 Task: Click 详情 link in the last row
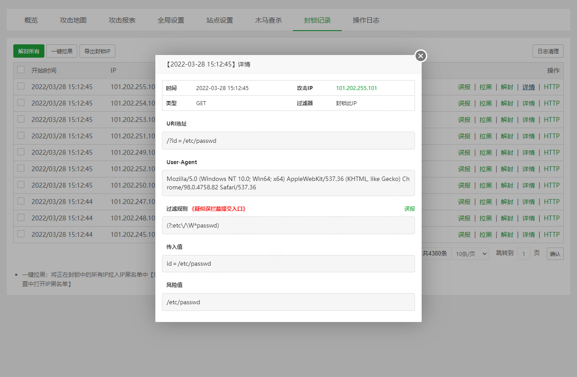[528, 234]
